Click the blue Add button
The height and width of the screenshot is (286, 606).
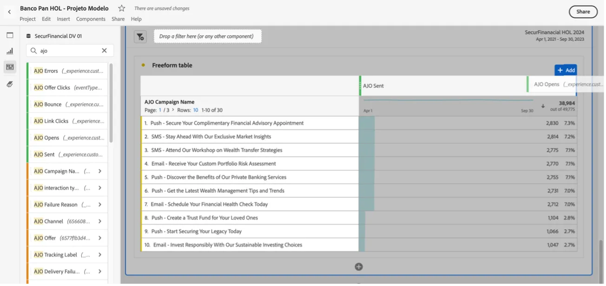tap(566, 70)
